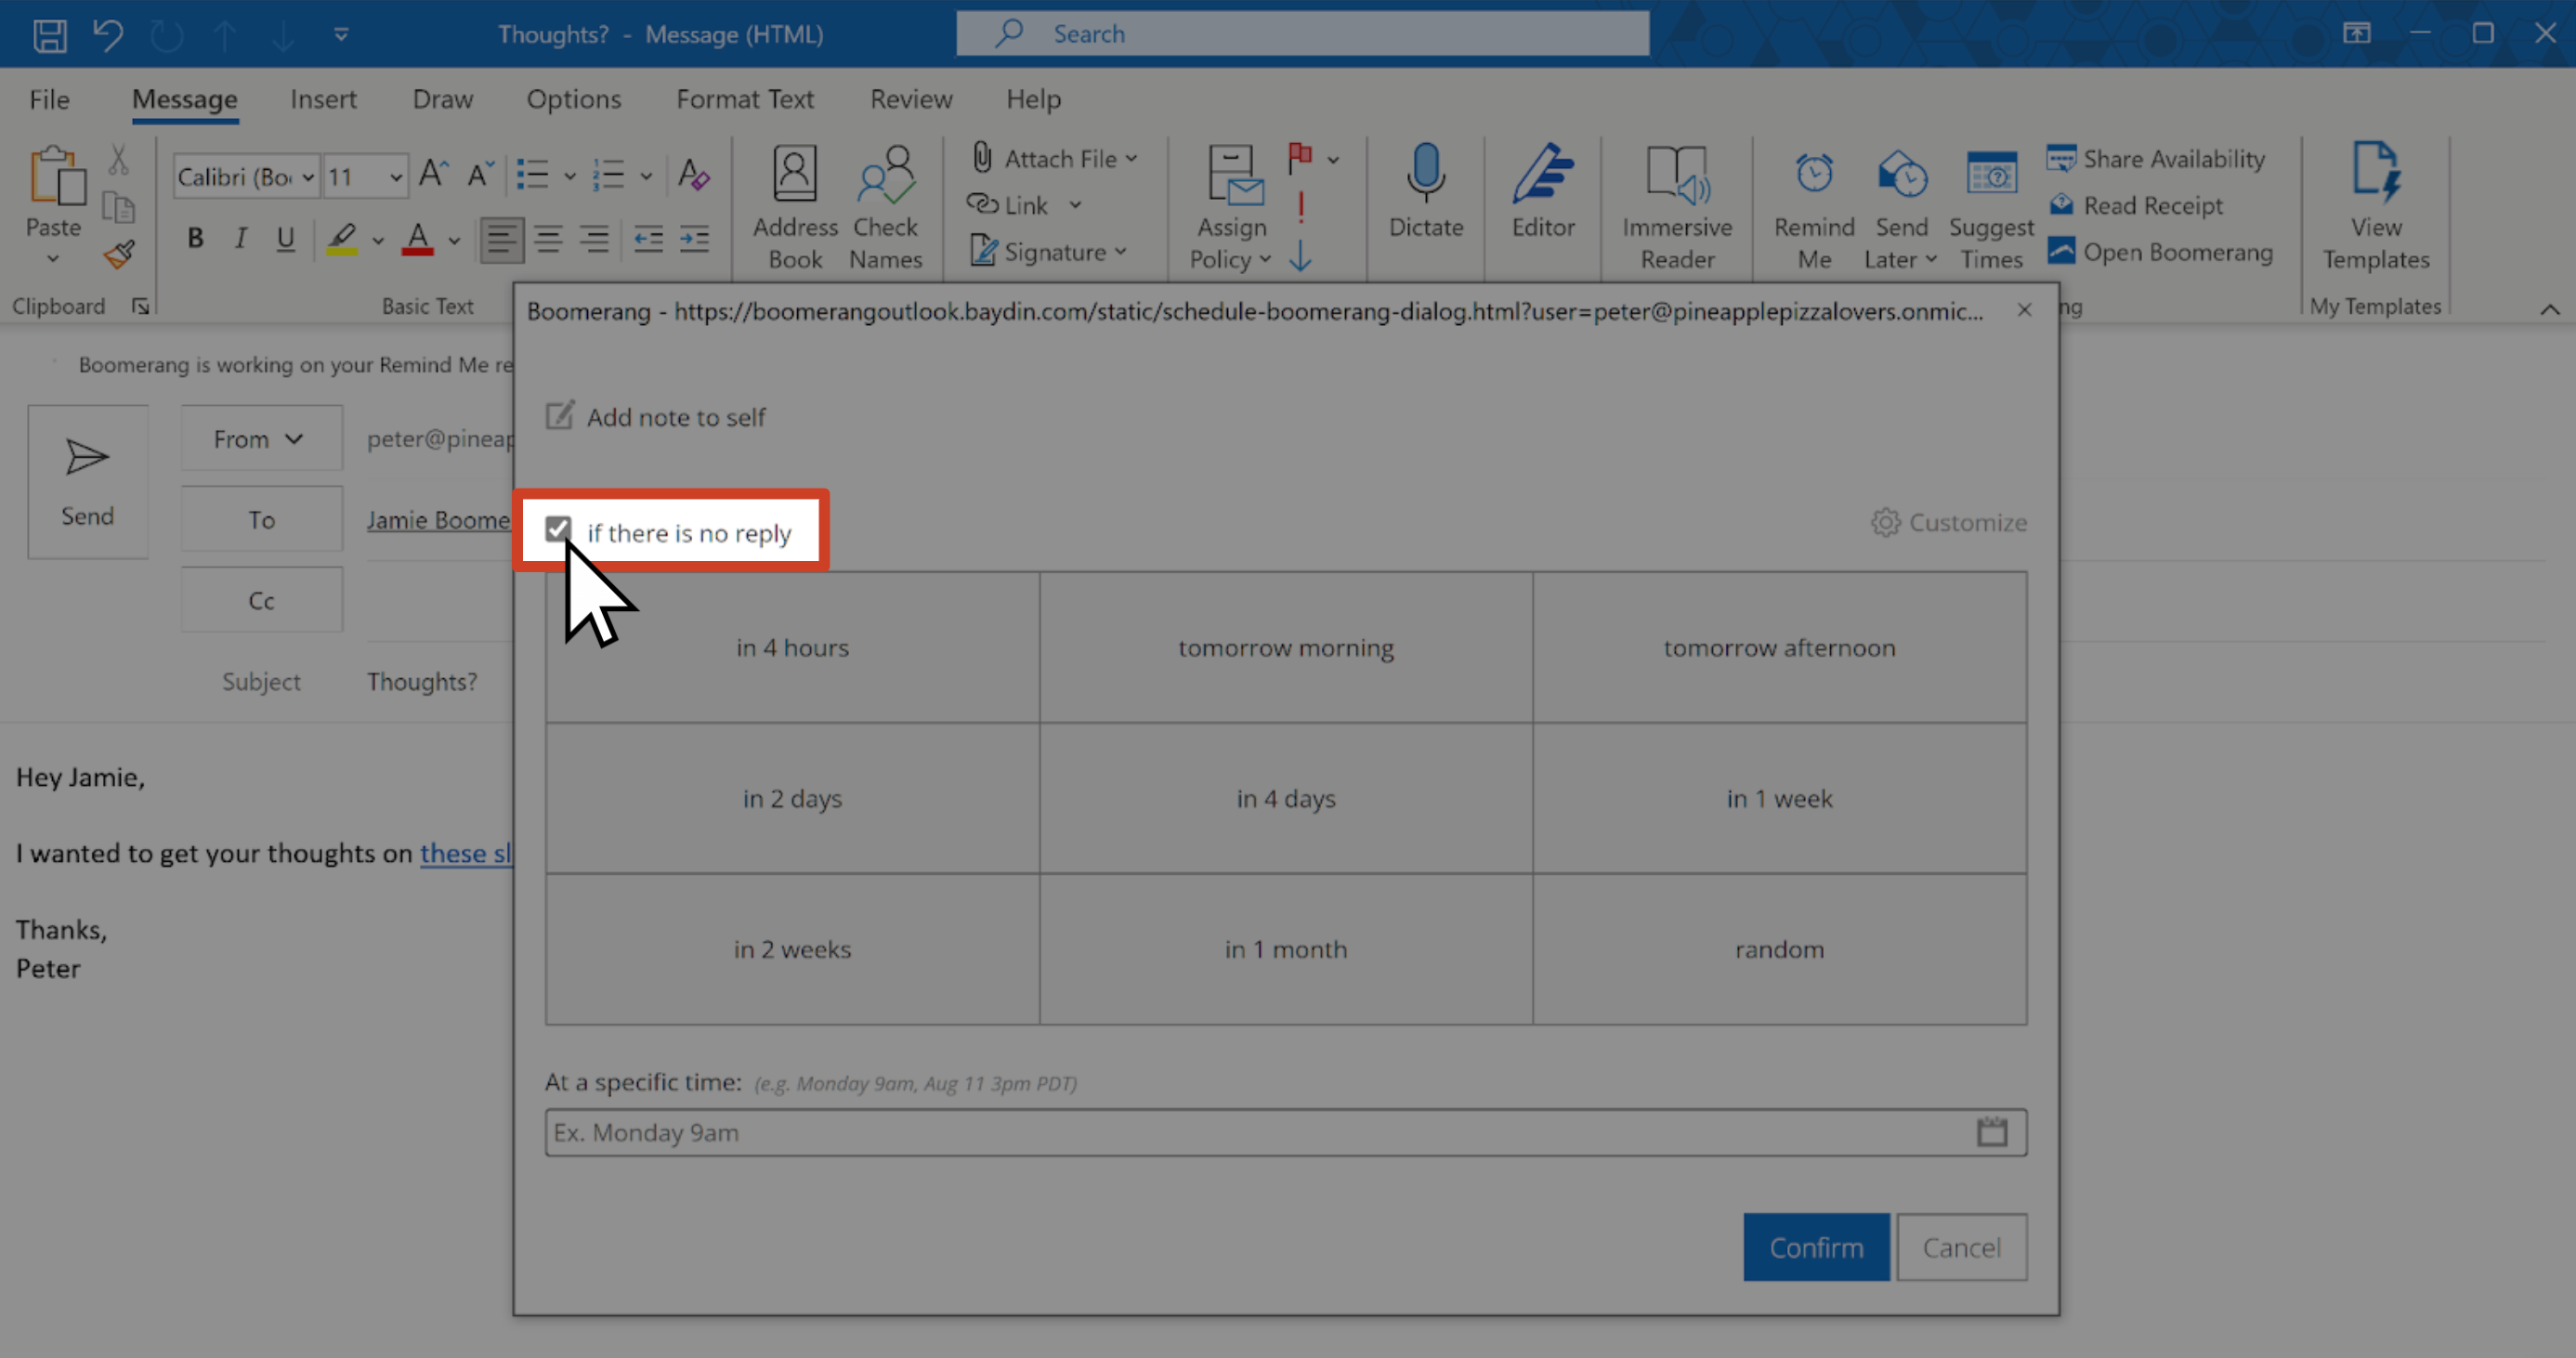Toggle Low Importance down arrow
The height and width of the screenshot is (1358, 2576).
pos(1300,255)
